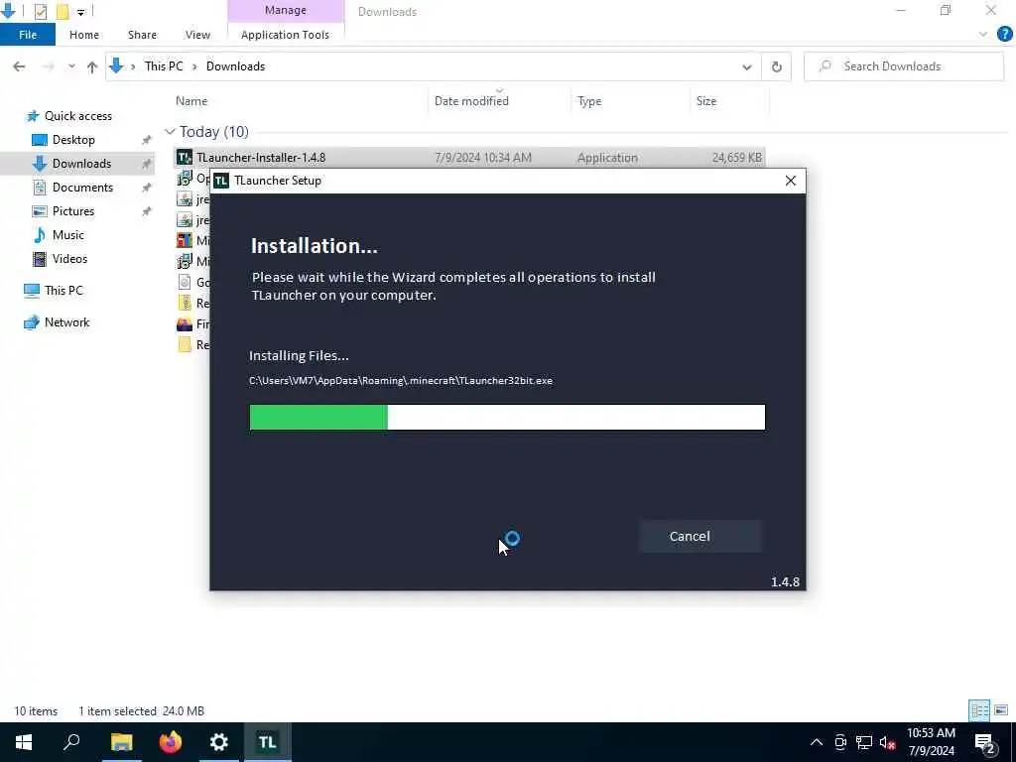The width and height of the screenshot is (1016, 762).
Task: Open the Windows Start menu
Action: pos(24,742)
